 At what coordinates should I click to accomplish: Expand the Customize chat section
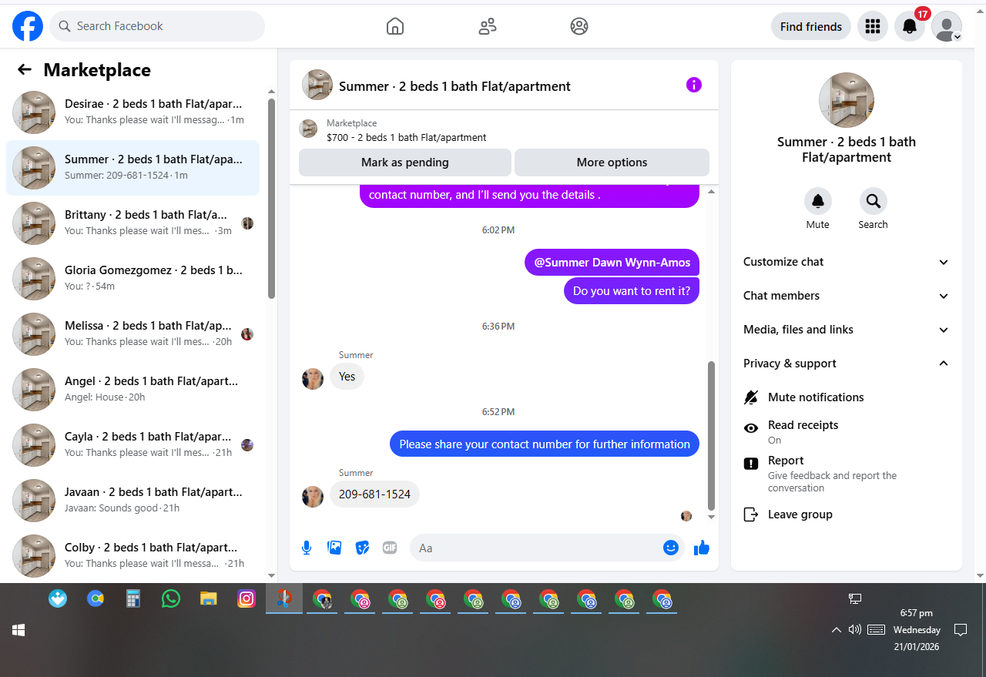click(x=847, y=262)
